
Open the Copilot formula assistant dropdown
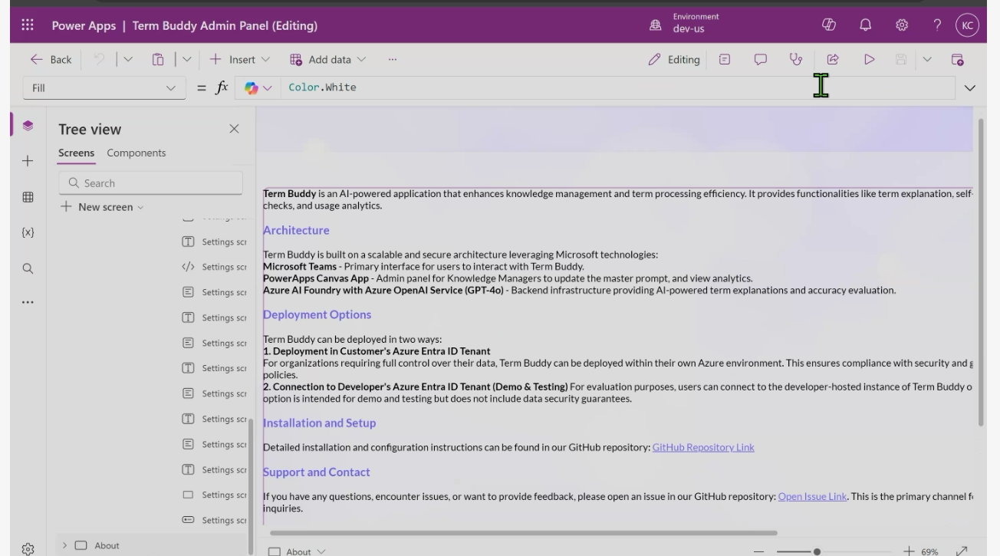coord(258,87)
